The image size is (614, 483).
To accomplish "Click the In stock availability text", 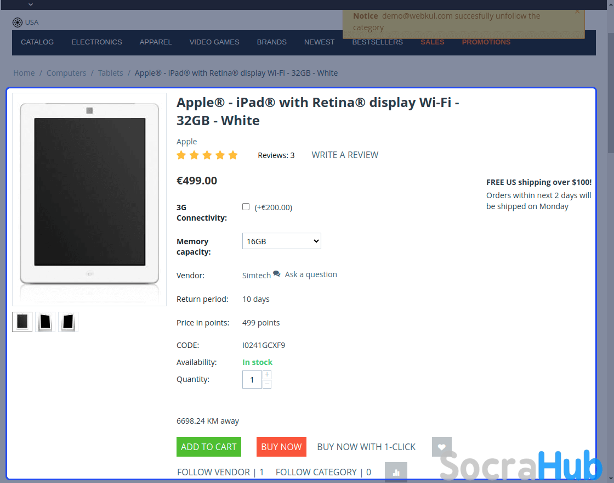I will (257, 362).
